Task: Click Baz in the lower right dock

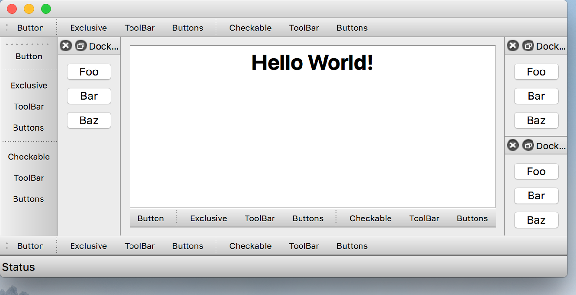Action: click(536, 220)
